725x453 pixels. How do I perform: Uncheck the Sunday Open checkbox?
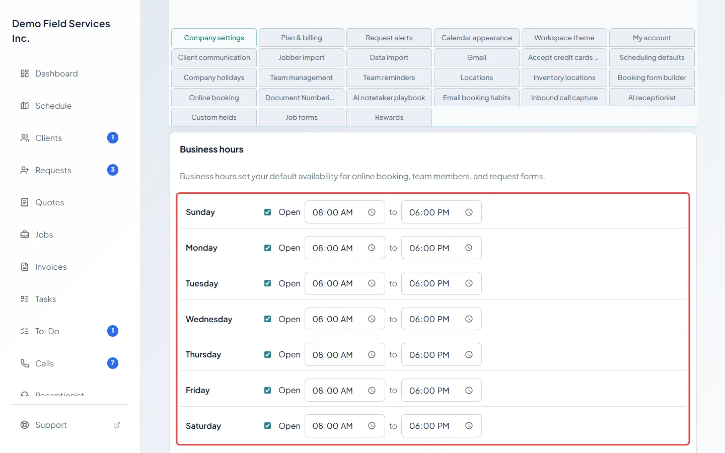(268, 212)
